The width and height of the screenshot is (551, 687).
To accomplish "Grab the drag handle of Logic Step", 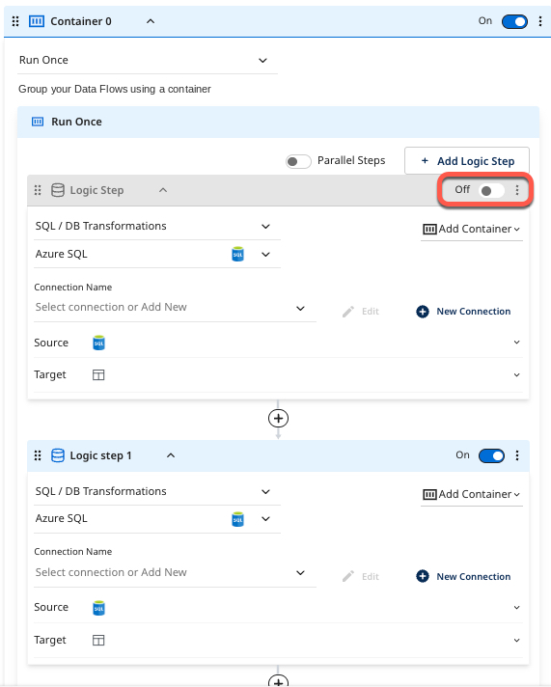I will (x=38, y=190).
